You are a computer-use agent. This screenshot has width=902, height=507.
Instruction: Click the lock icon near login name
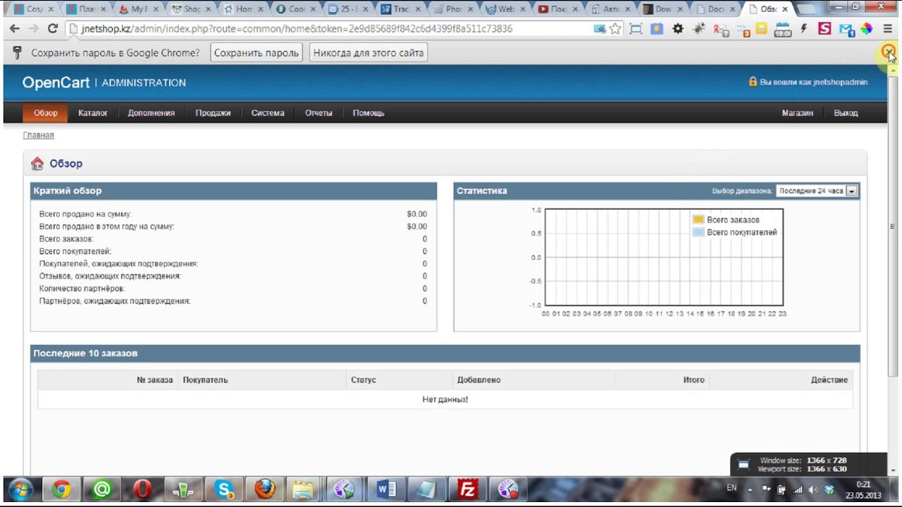point(753,82)
